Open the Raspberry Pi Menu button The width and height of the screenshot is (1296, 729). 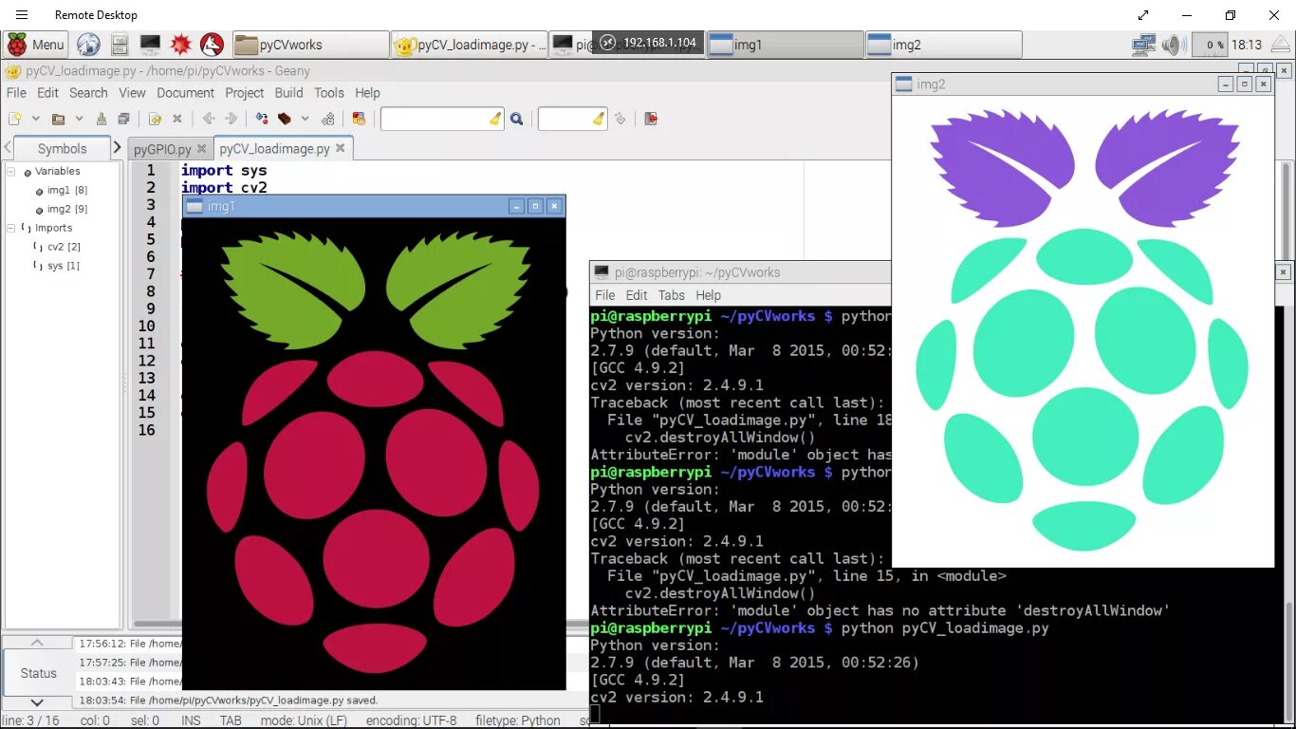click(36, 44)
